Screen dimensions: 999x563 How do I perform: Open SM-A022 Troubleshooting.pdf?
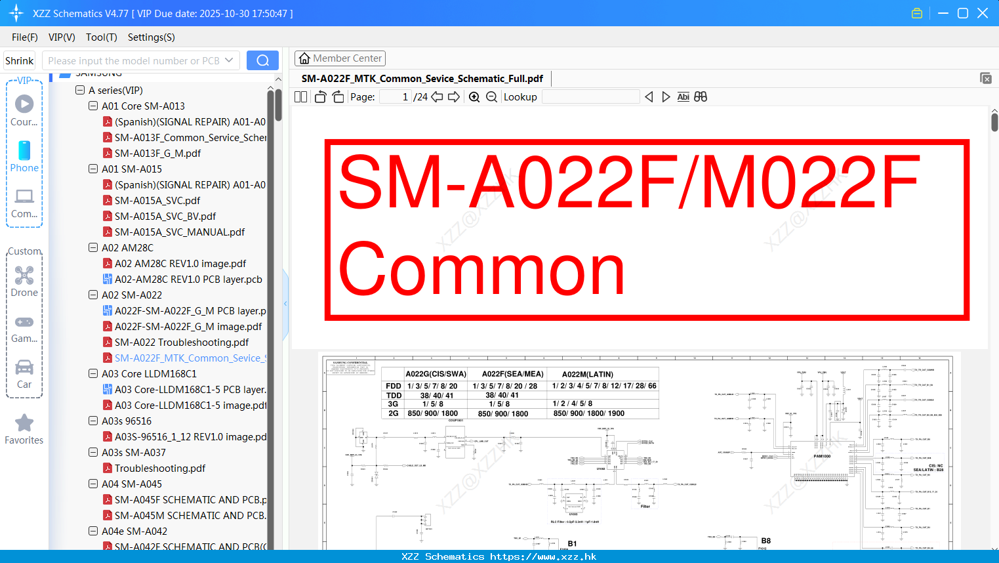click(181, 342)
